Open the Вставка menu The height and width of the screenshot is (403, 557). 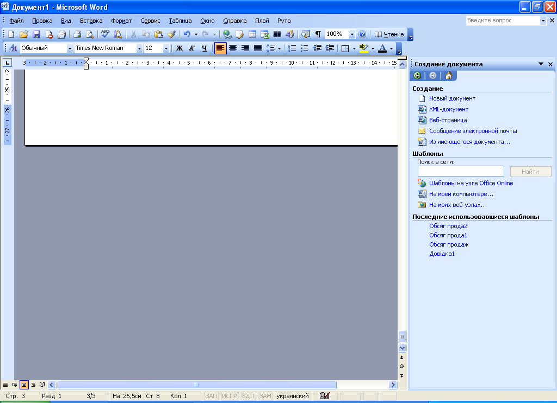(91, 21)
